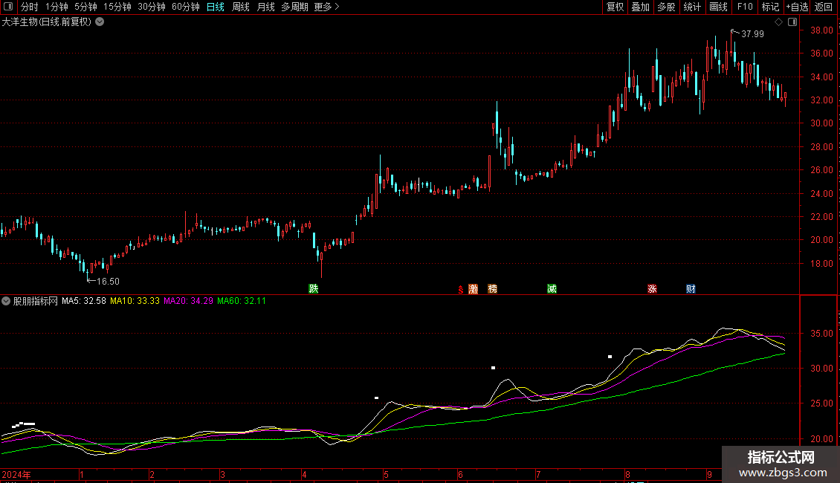Click the green 跌 event marker icon
Screen dimensions: 840x483
coord(314,288)
